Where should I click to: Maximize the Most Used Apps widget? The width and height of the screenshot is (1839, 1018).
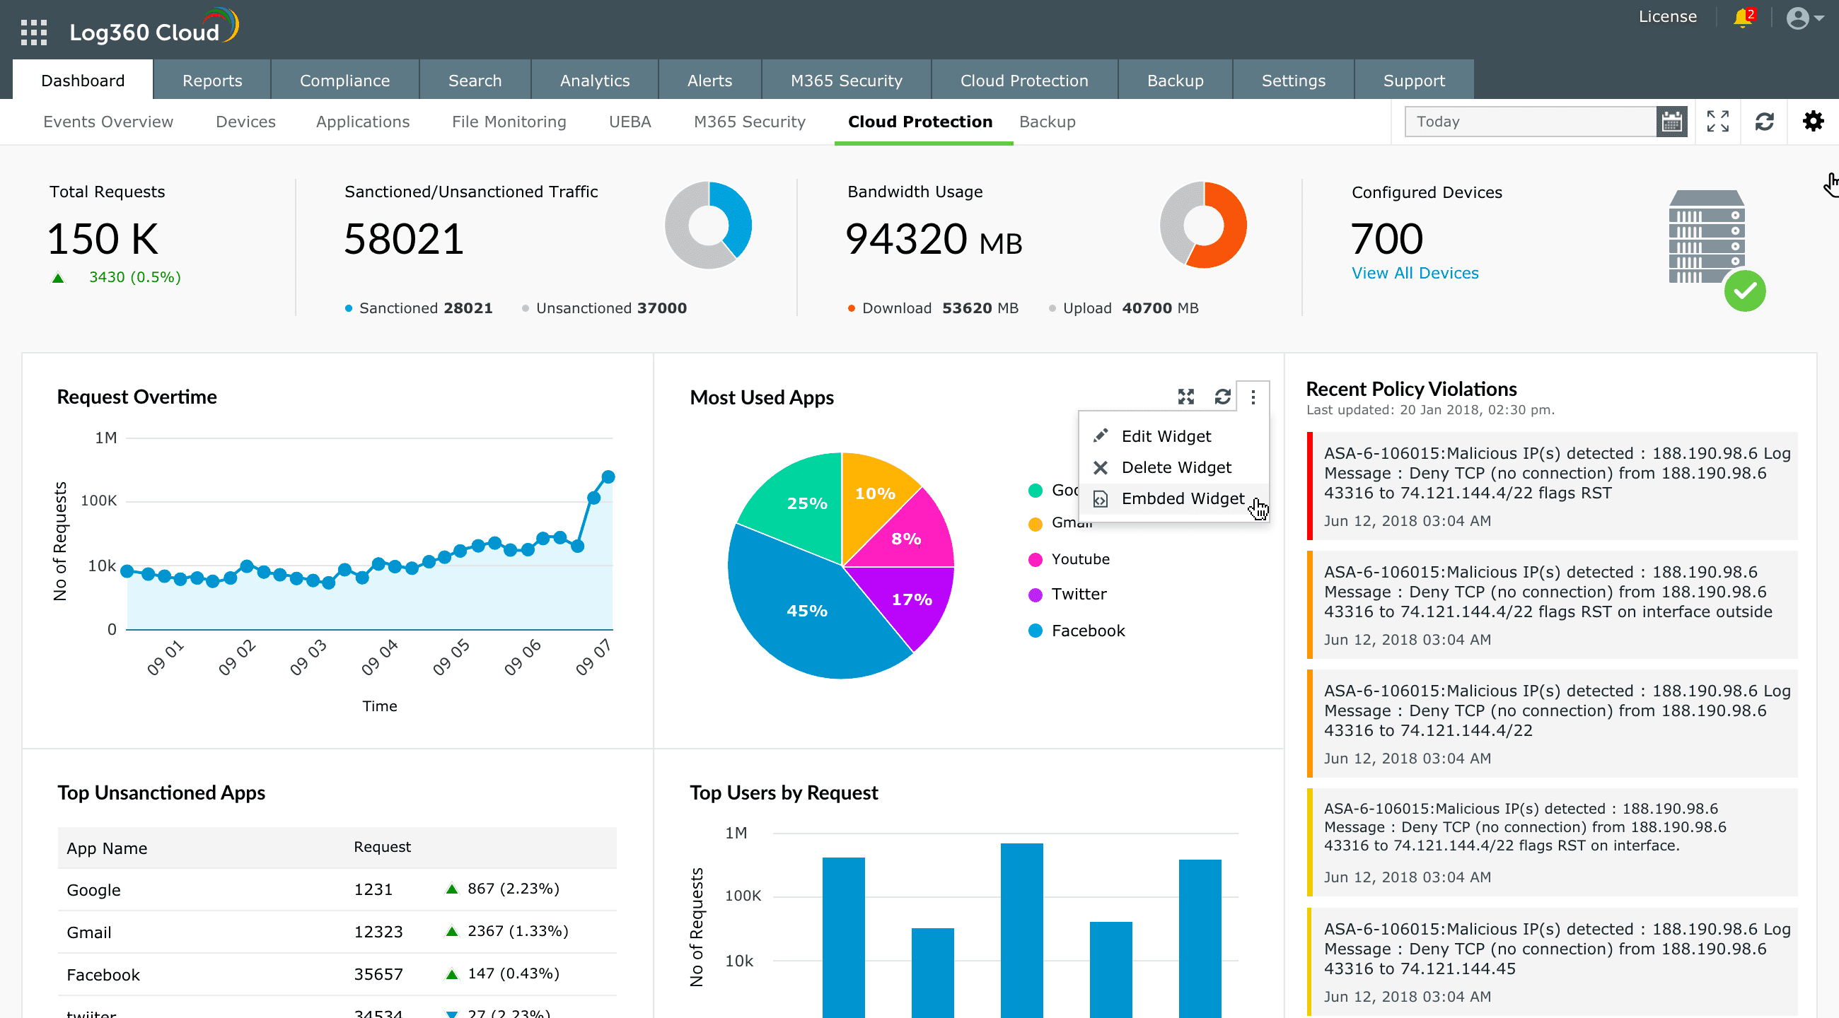(1185, 397)
